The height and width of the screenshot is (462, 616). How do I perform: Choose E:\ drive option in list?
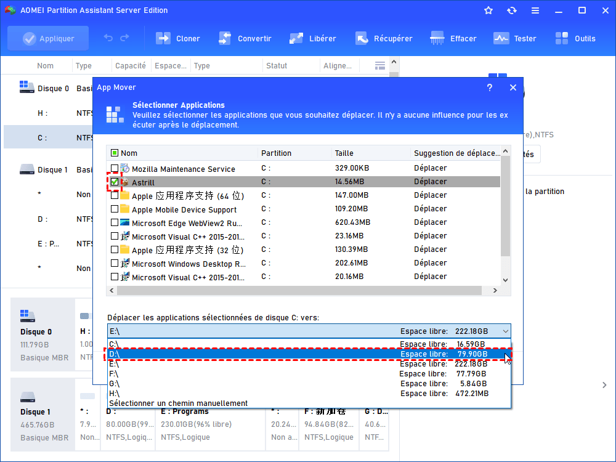309,364
